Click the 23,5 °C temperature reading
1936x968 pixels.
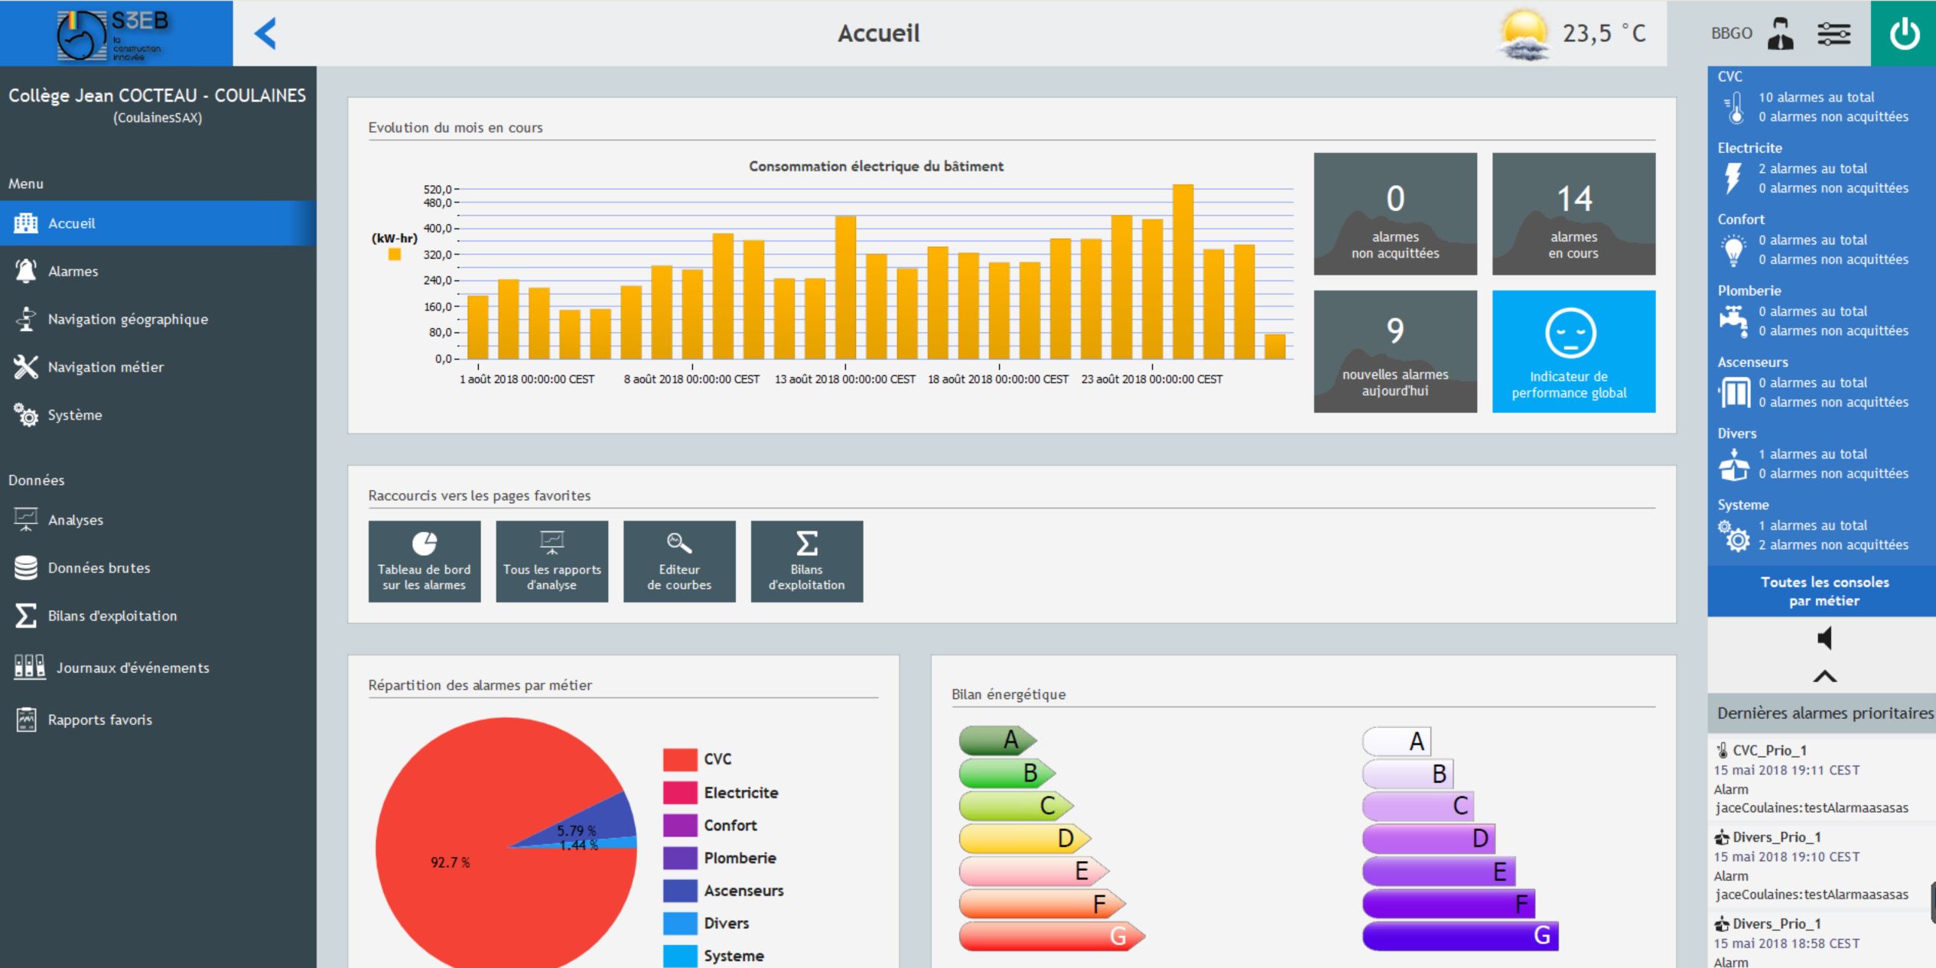click(x=1604, y=34)
